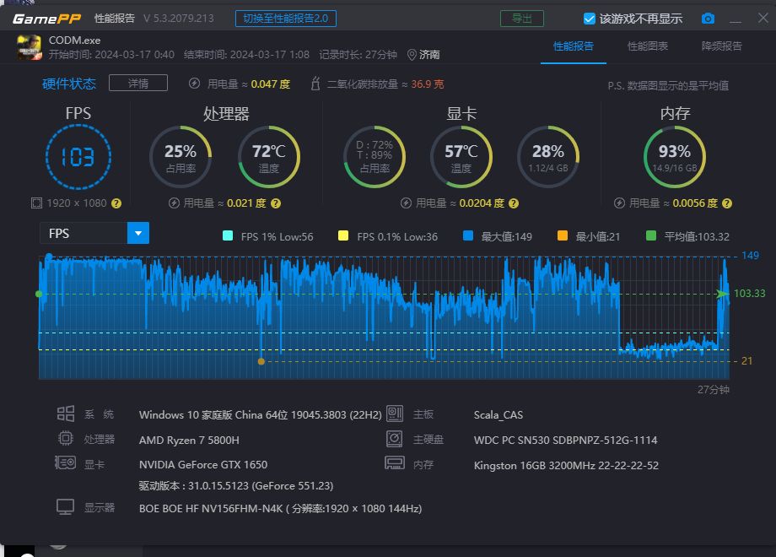Click the help icon beside 0.0204 度
The height and width of the screenshot is (557, 776).
click(x=514, y=203)
